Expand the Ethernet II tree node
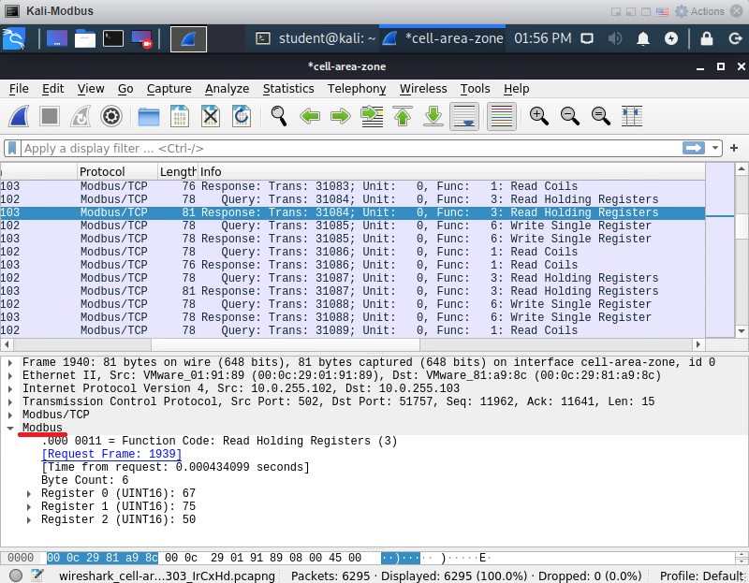Viewport: 749px width, 583px height. (x=10, y=376)
